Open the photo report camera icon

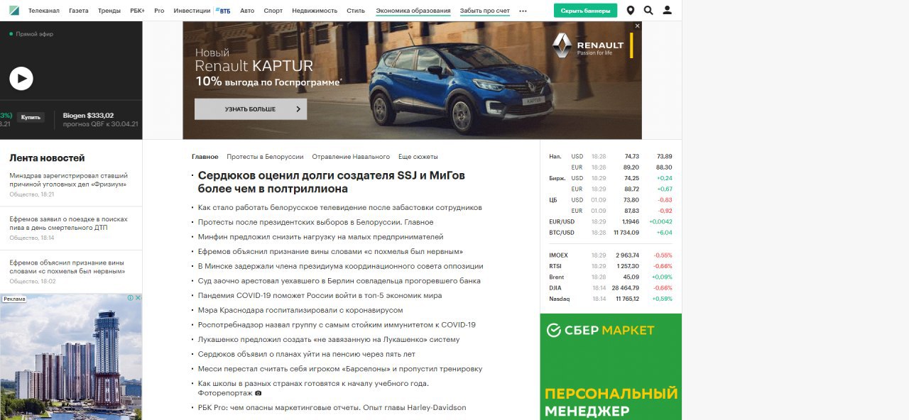tap(258, 393)
